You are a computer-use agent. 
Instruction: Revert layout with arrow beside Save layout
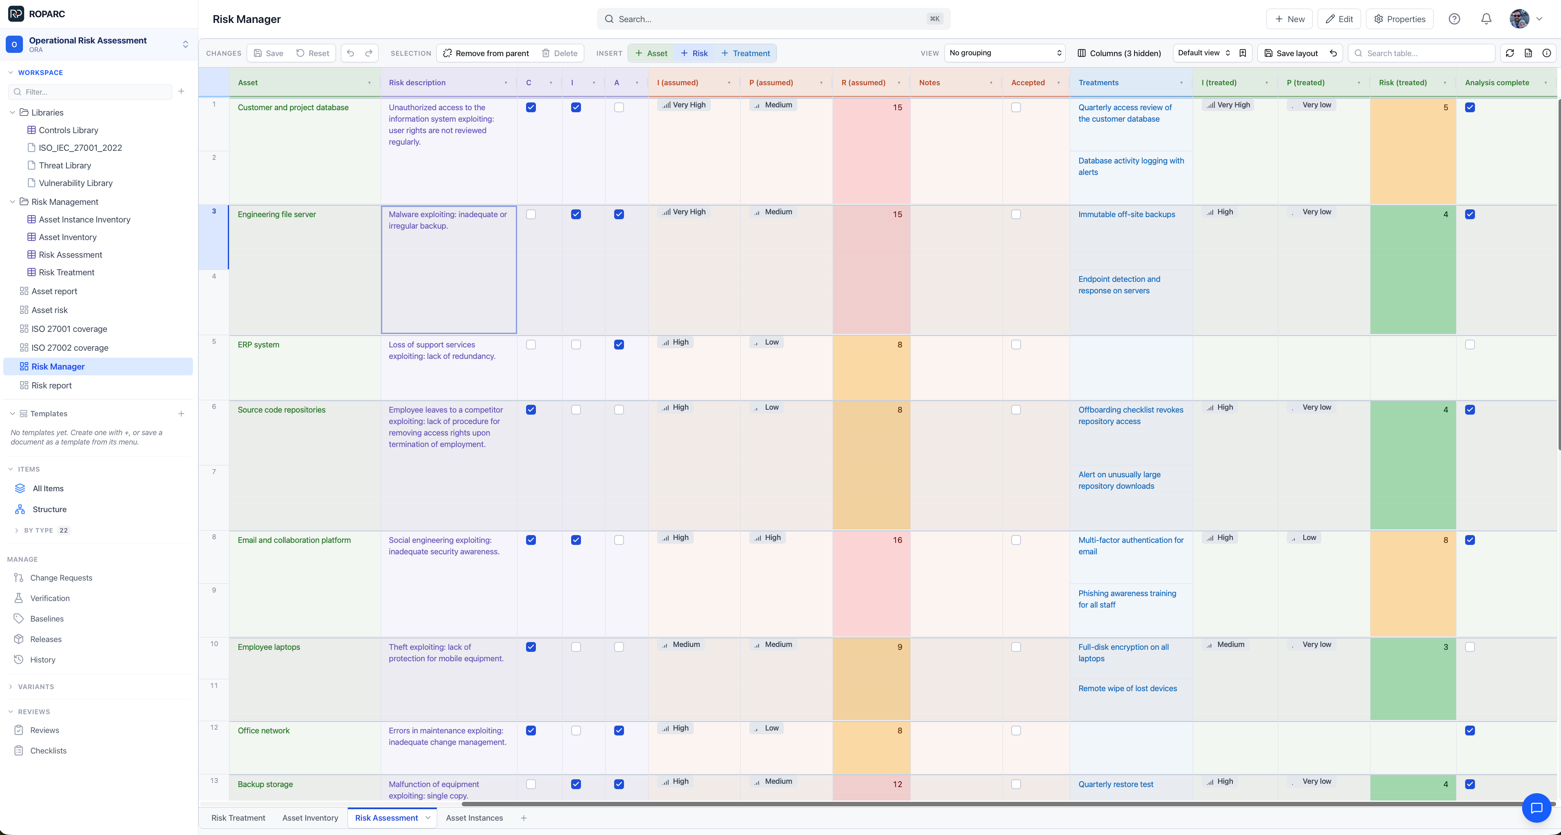(x=1333, y=53)
